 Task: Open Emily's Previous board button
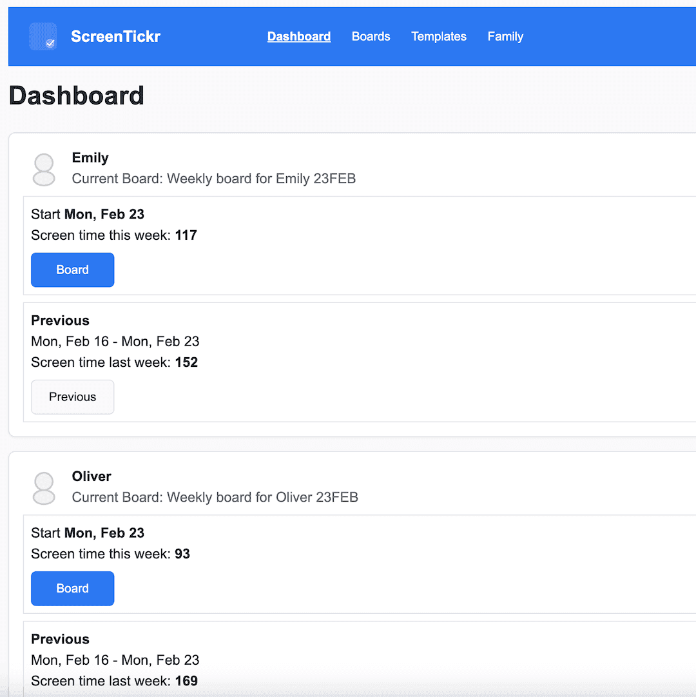point(72,397)
